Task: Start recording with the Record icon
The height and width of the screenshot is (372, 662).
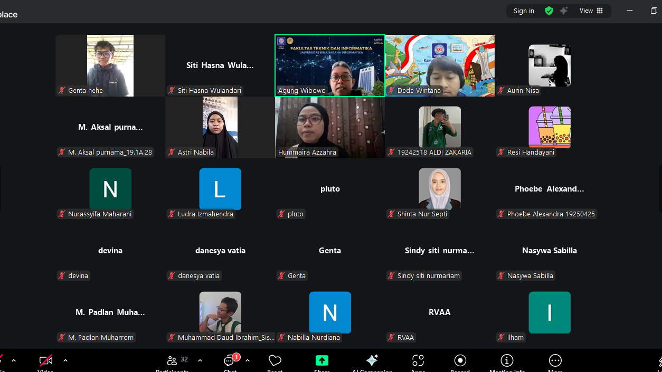Action: point(460,361)
